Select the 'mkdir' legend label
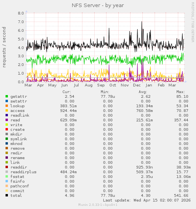The image size is (196, 209). (x=16, y=134)
